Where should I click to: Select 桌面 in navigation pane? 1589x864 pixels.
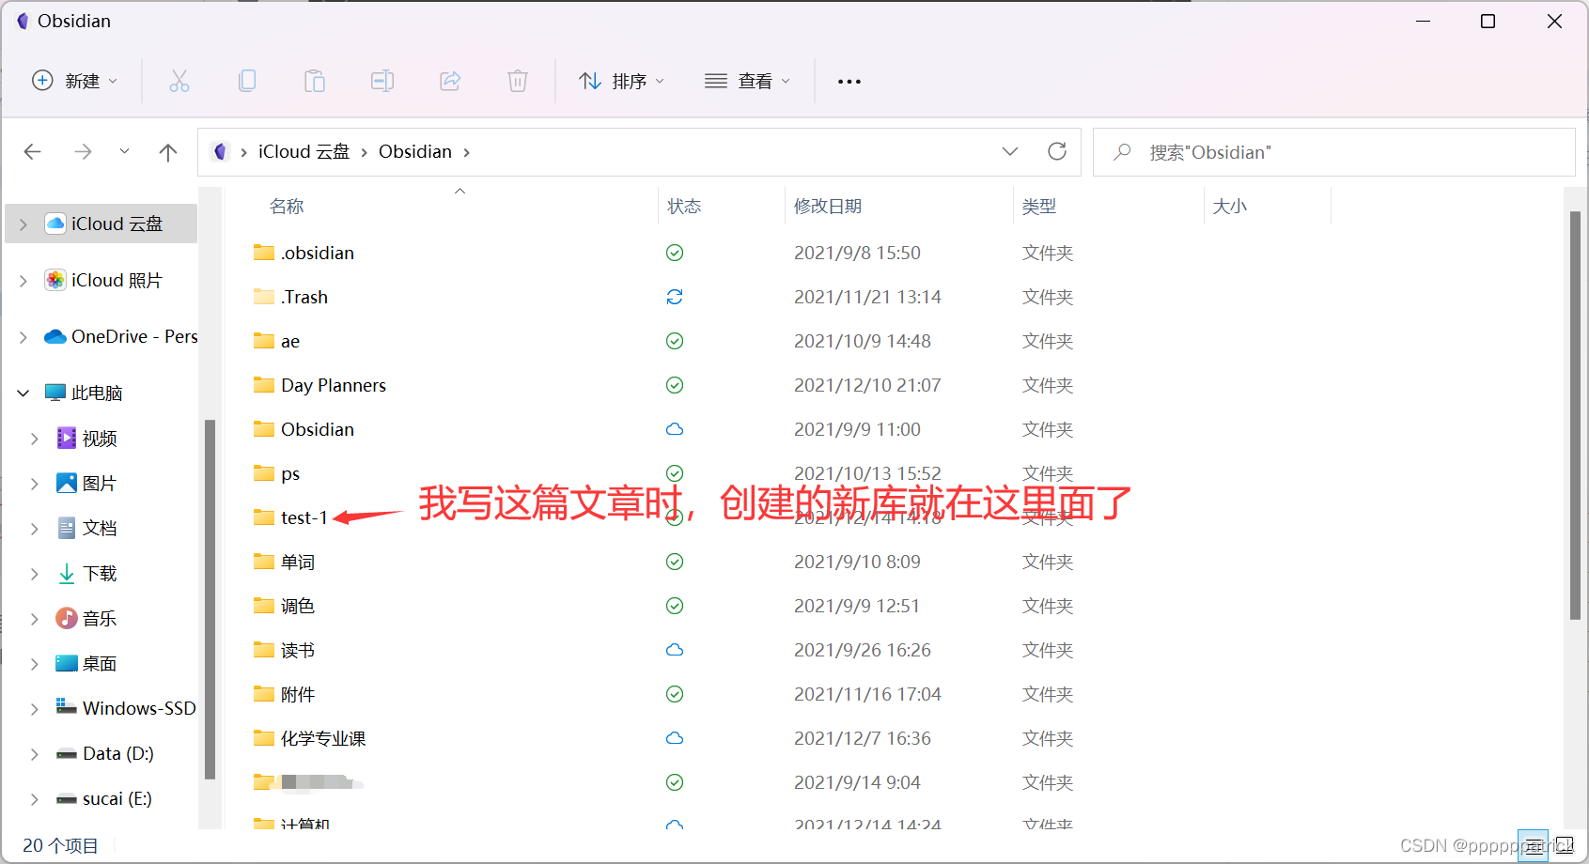(x=101, y=663)
